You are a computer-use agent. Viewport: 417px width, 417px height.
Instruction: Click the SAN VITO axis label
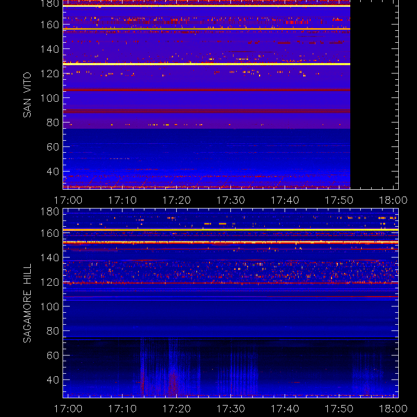(x=27, y=95)
